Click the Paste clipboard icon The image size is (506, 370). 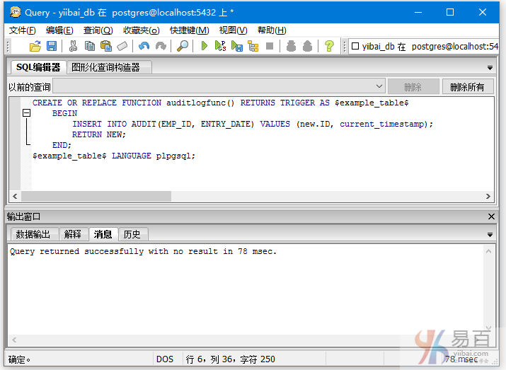[106, 46]
